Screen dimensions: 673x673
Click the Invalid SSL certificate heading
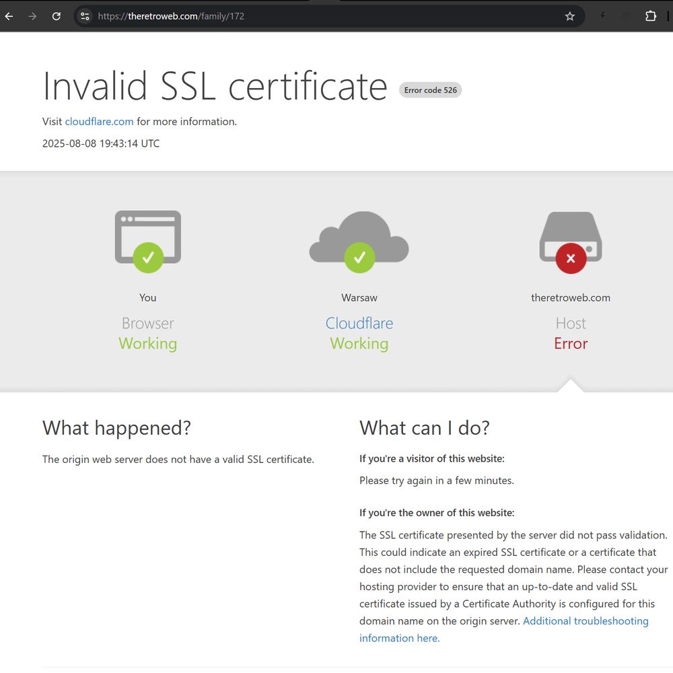click(x=215, y=86)
